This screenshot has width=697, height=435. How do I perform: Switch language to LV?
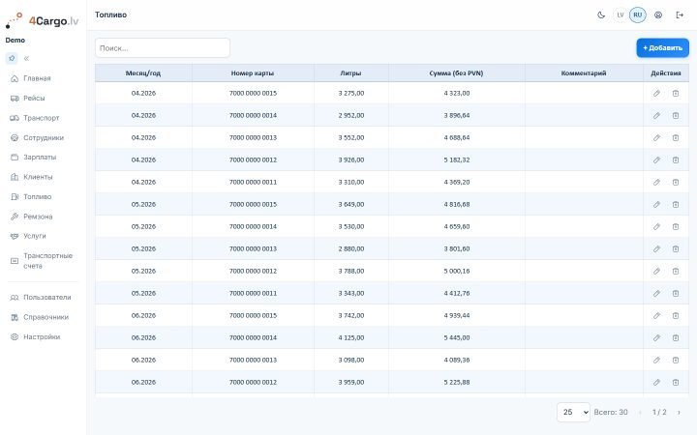[621, 15]
